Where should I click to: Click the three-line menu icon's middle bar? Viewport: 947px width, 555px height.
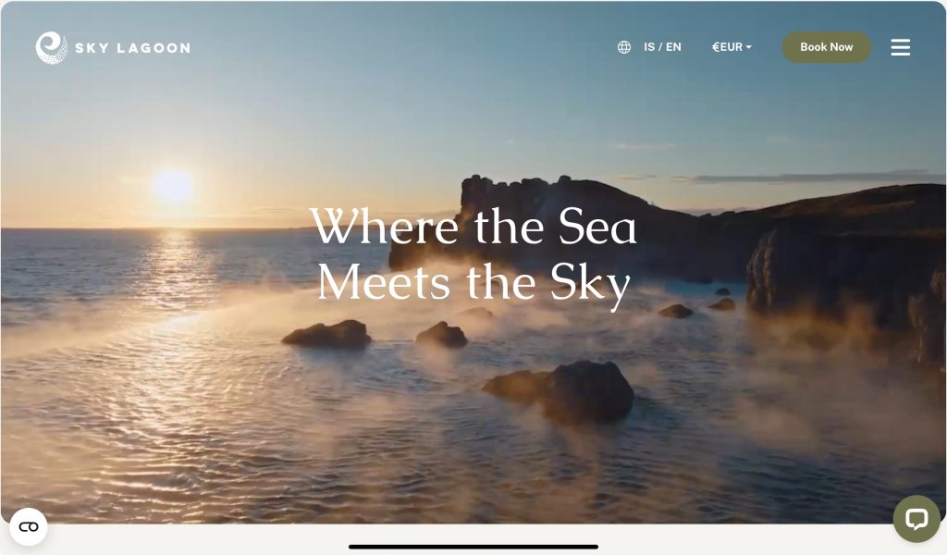(x=900, y=47)
